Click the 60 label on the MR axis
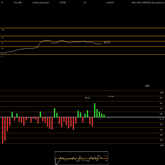The width and height of the screenshot is (165, 165). pyautogui.click(x=161, y=103)
